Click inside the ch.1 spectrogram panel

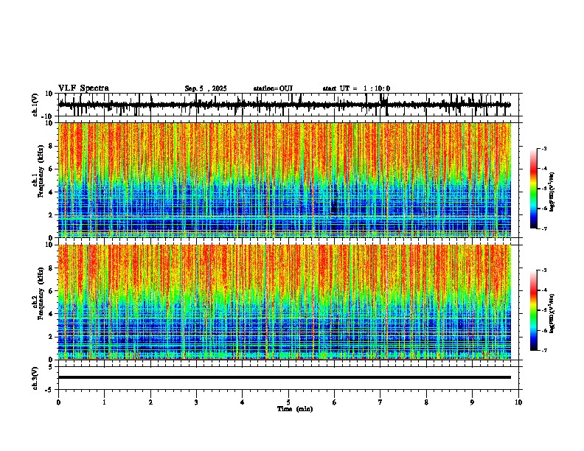tap(284, 180)
